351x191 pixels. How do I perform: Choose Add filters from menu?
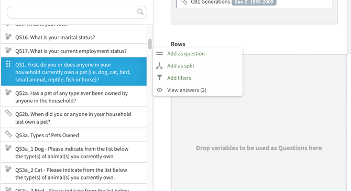click(x=179, y=78)
